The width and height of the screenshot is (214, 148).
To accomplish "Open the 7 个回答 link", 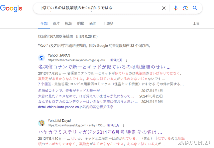I will 44,84.
